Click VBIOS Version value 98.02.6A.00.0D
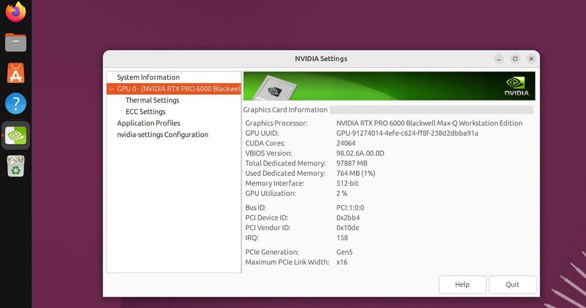 click(360, 153)
